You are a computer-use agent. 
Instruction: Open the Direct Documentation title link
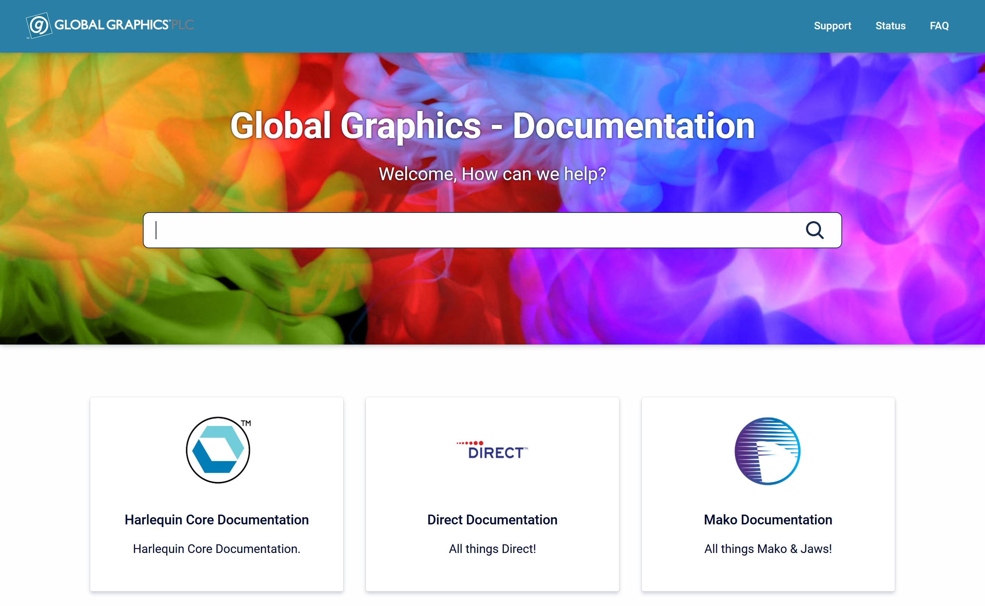(x=492, y=519)
